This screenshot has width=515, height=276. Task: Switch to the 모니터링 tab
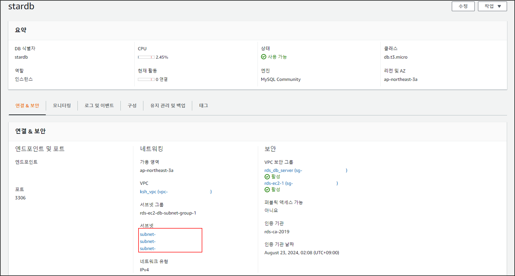click(62, 105)
